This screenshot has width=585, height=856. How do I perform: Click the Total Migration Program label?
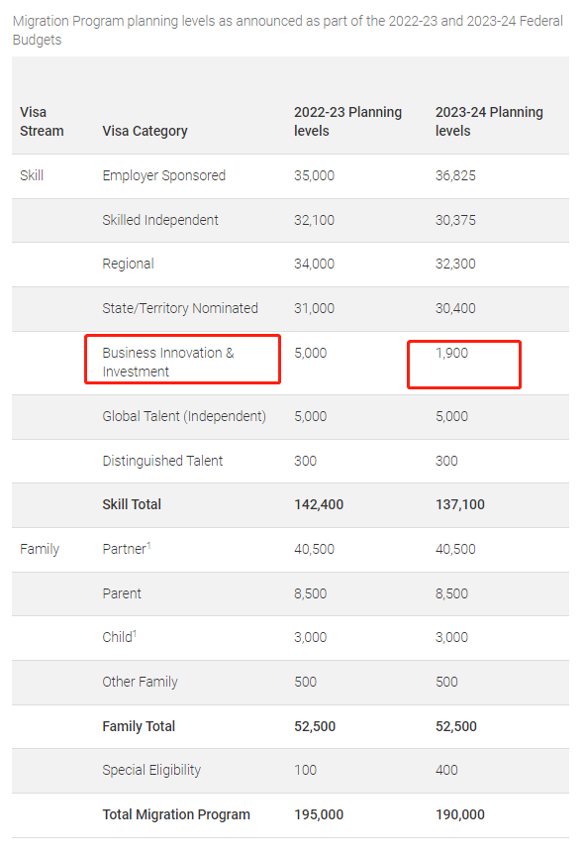pos(176,814)
